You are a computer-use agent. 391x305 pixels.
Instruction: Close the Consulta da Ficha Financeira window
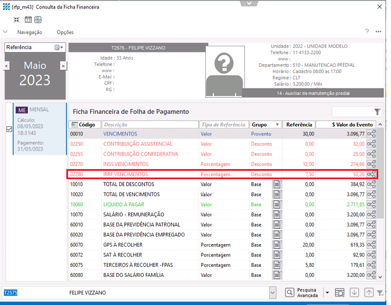coord(379,7)
